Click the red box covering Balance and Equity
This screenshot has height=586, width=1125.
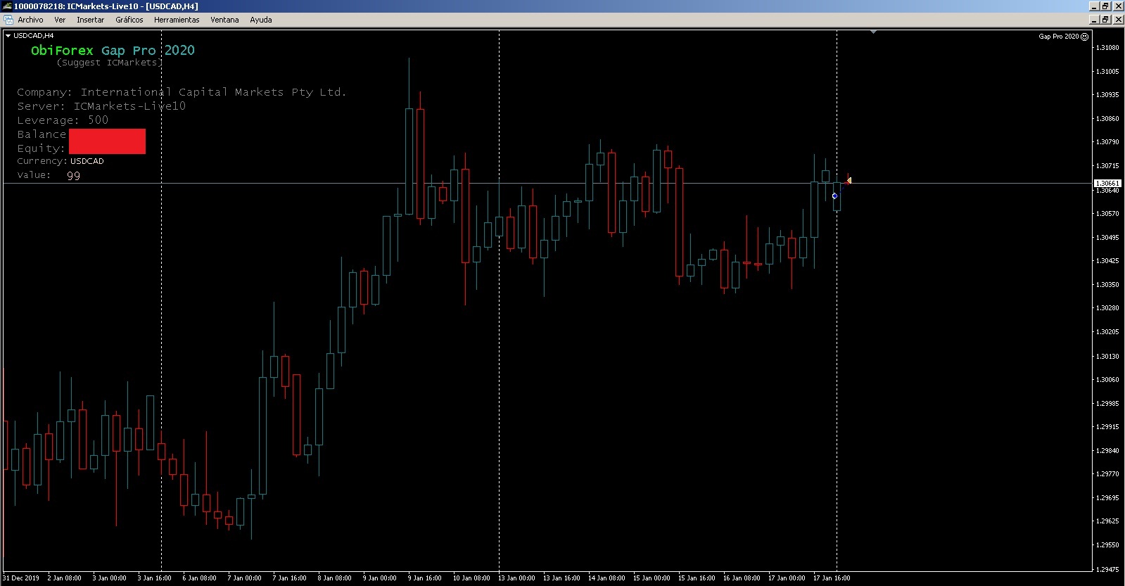tap(107, 141)
